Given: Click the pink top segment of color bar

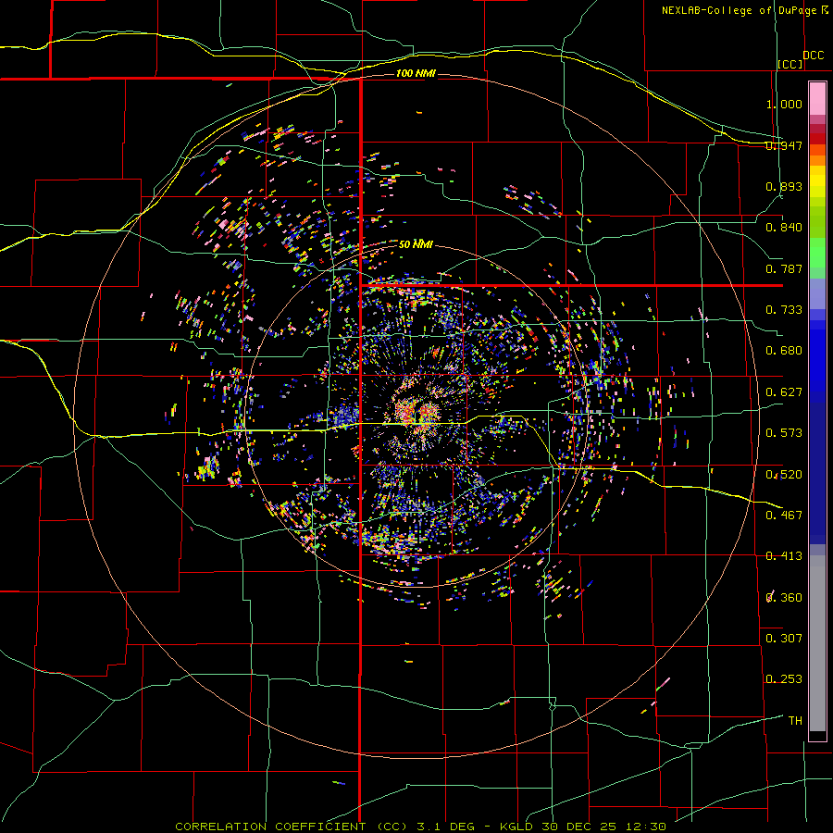Looking at the screenshot, I should (x=817, y=98).
